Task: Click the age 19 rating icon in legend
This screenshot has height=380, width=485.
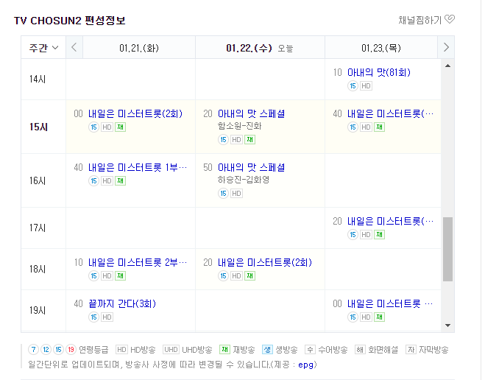Action: (x=71, y=350)
